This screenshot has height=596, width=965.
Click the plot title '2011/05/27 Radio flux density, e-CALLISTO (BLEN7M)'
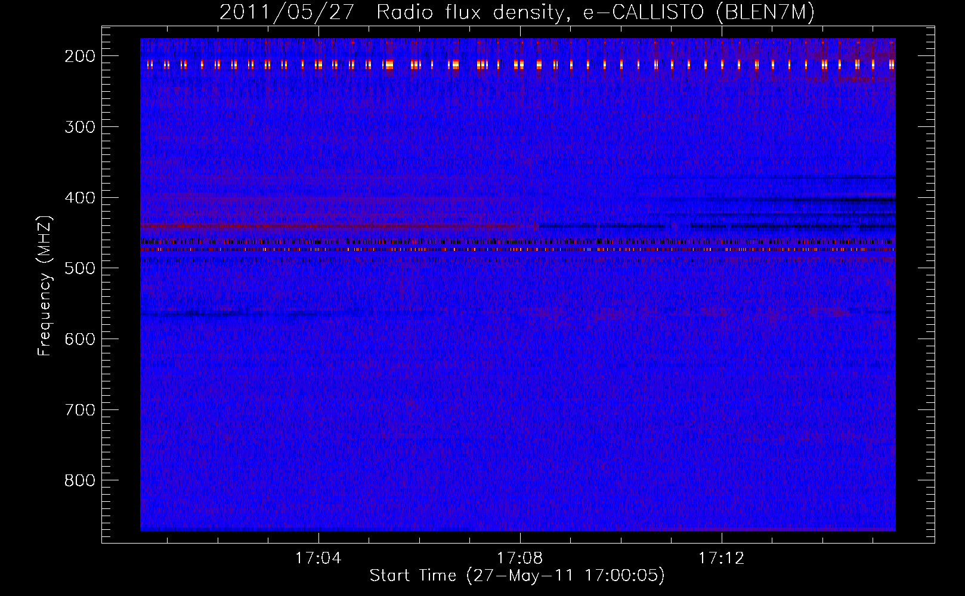pyautogui.click(x=517, y=13)
